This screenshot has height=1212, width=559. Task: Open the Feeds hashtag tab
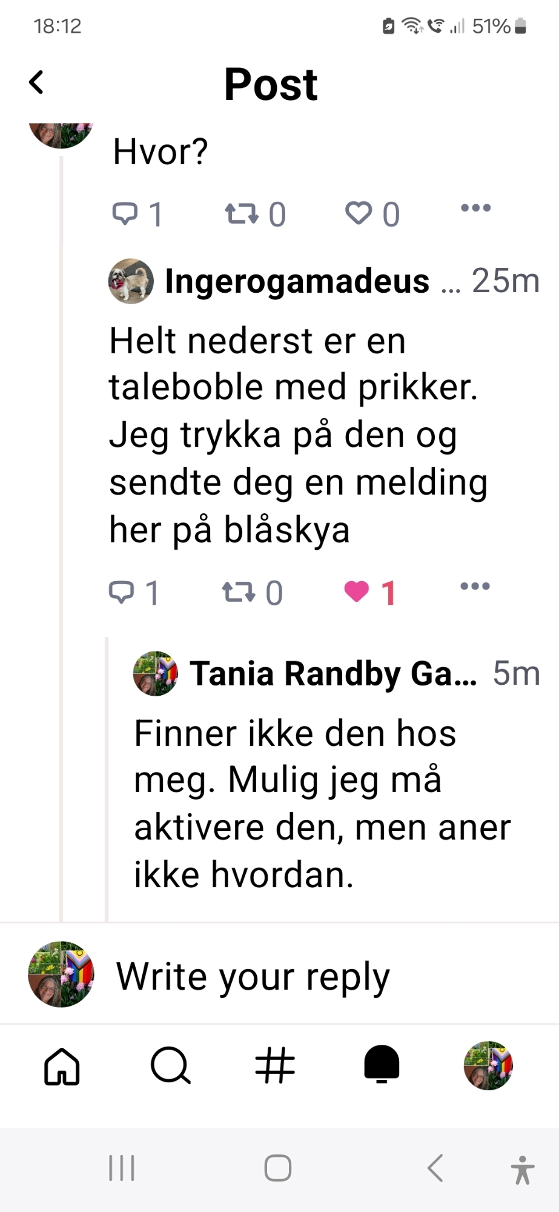(x=275, y=1066)
